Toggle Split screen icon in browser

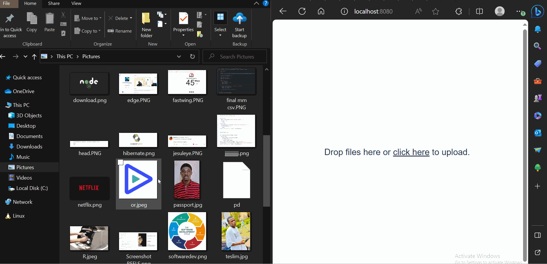pyautogui.click(x=480, y=11)
